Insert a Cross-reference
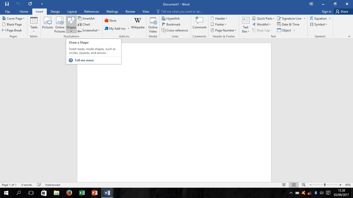Image resolution: width=353 pixels, height=198 pixels. [175, 30]
